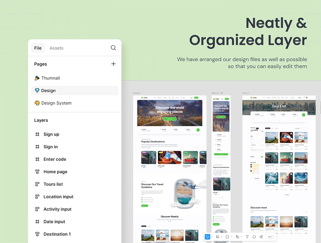The width and height of the screenshot is (321, 243).
Task: Select the Text tool
Action: 247,237
